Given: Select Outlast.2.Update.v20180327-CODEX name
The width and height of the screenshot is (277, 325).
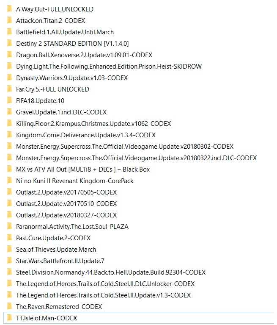Looking at the screenshot, I should tap(66, 215).
